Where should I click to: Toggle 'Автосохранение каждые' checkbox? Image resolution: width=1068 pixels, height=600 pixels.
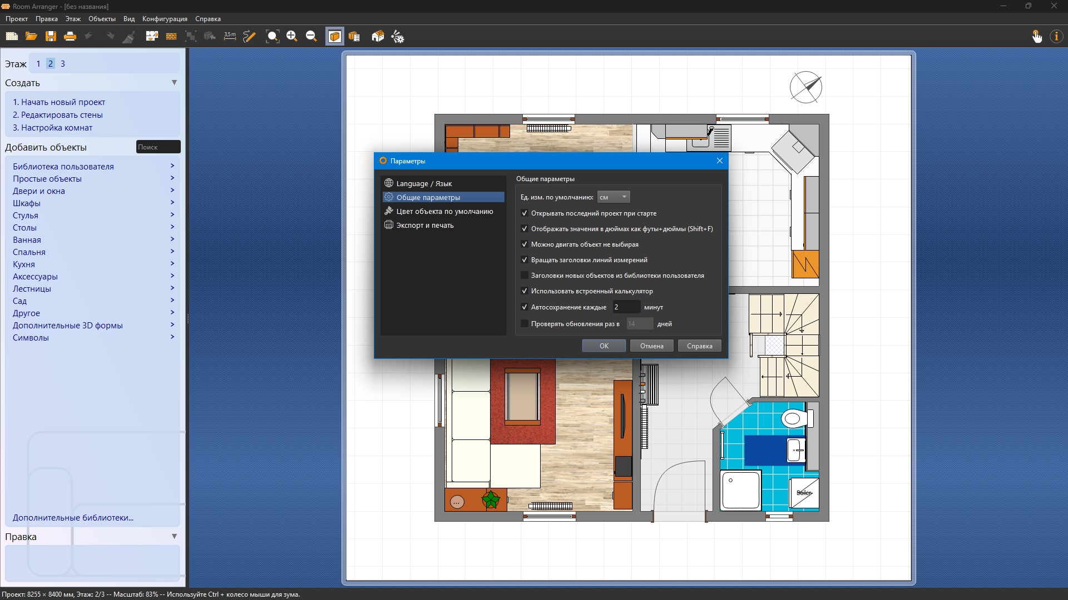click(524, 307)
